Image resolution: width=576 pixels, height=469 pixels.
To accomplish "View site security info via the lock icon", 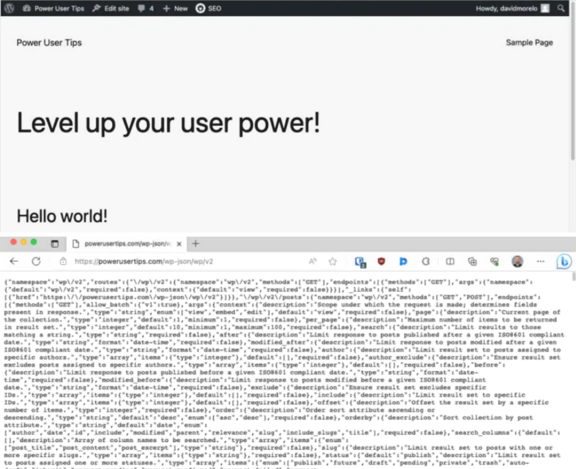I will [63, 261].
